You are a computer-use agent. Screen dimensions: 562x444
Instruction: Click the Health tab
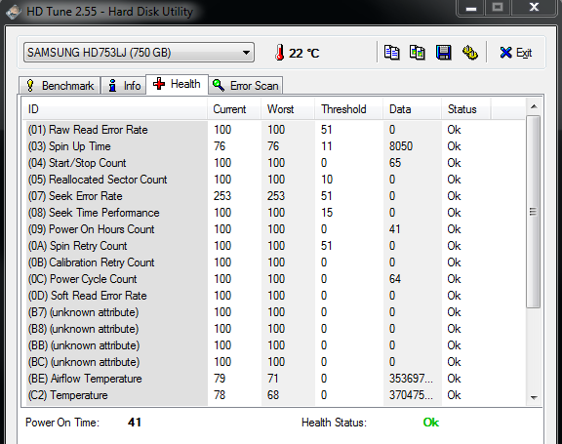(177, 84)
